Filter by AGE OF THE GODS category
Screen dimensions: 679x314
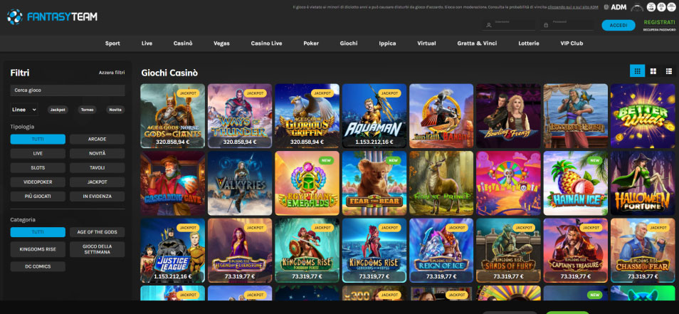pyautogui.click(x=97, y=232)
